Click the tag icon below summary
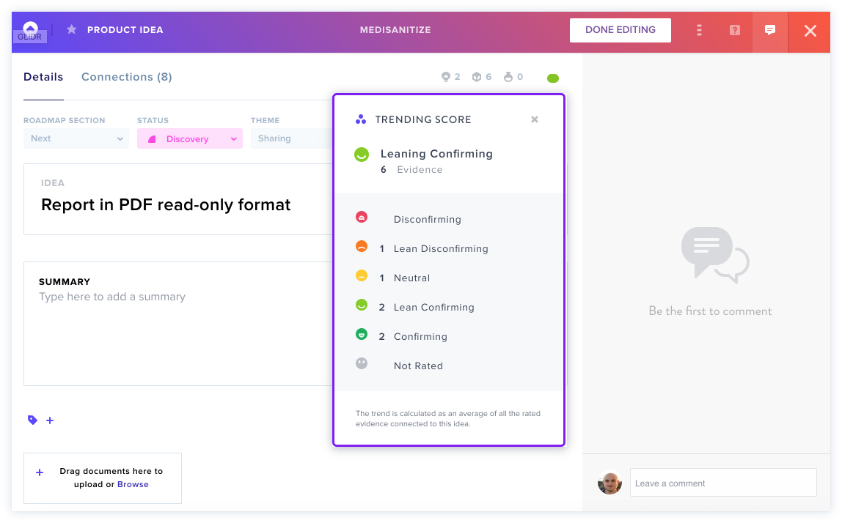This screenshot has width=842, height=523. 32,420
